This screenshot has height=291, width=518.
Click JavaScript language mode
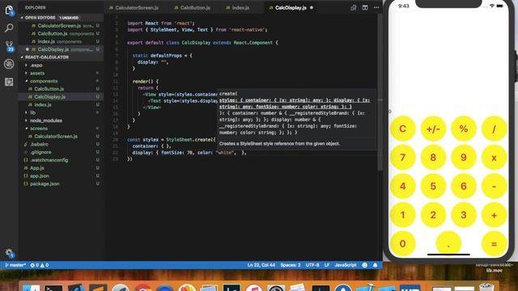click(346, 265)
